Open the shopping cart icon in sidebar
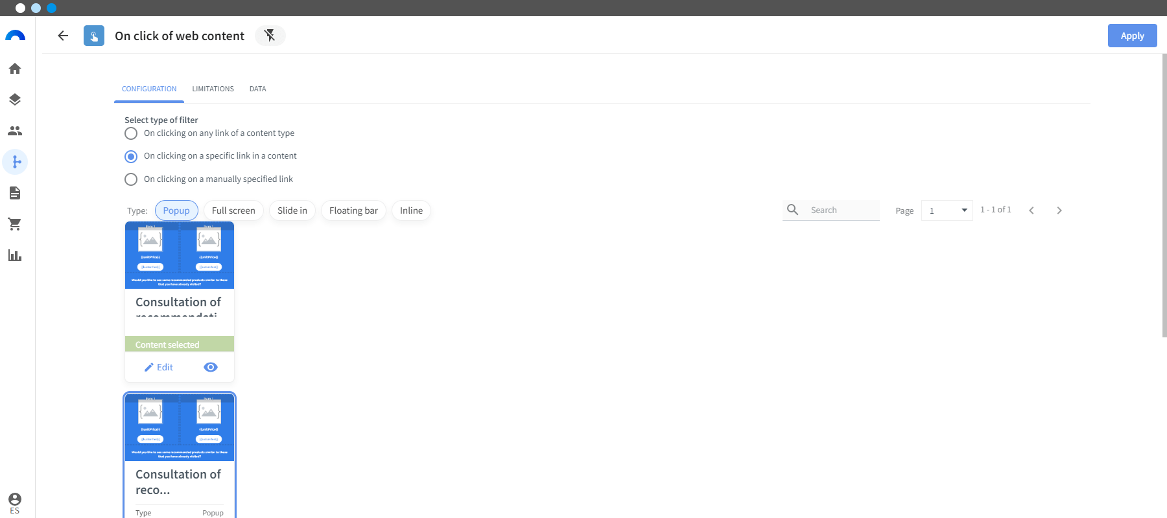Viewport: 1167px width, 518px height. point(15,224)
